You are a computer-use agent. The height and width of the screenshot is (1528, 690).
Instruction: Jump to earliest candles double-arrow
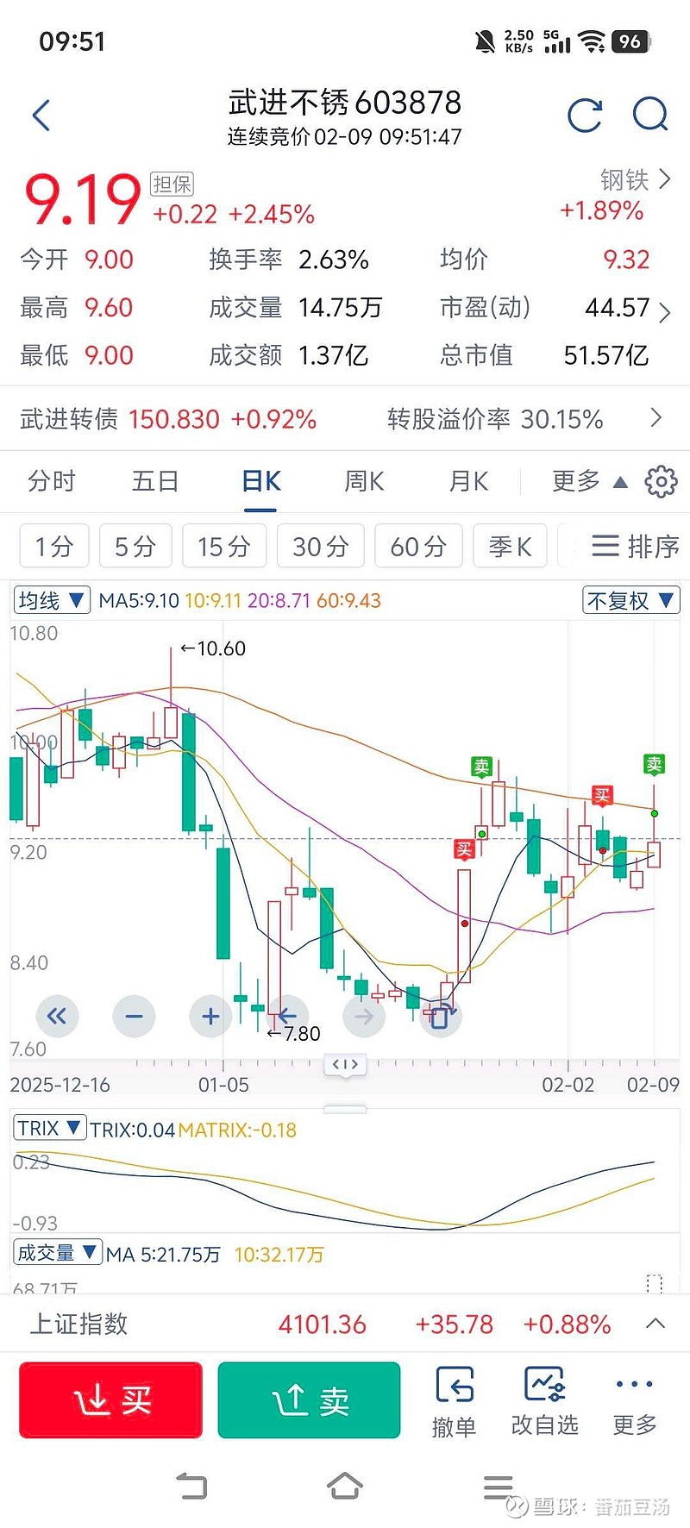57,1017
